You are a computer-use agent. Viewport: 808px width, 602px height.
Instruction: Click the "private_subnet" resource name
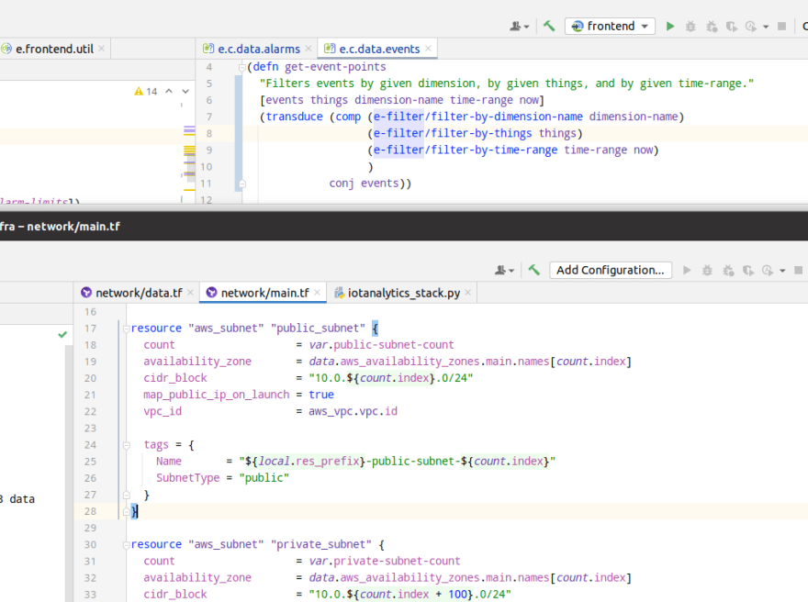coord(321,544)
